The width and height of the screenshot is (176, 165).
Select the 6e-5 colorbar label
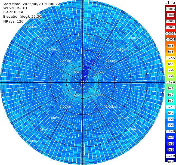[x=170, y=46]
